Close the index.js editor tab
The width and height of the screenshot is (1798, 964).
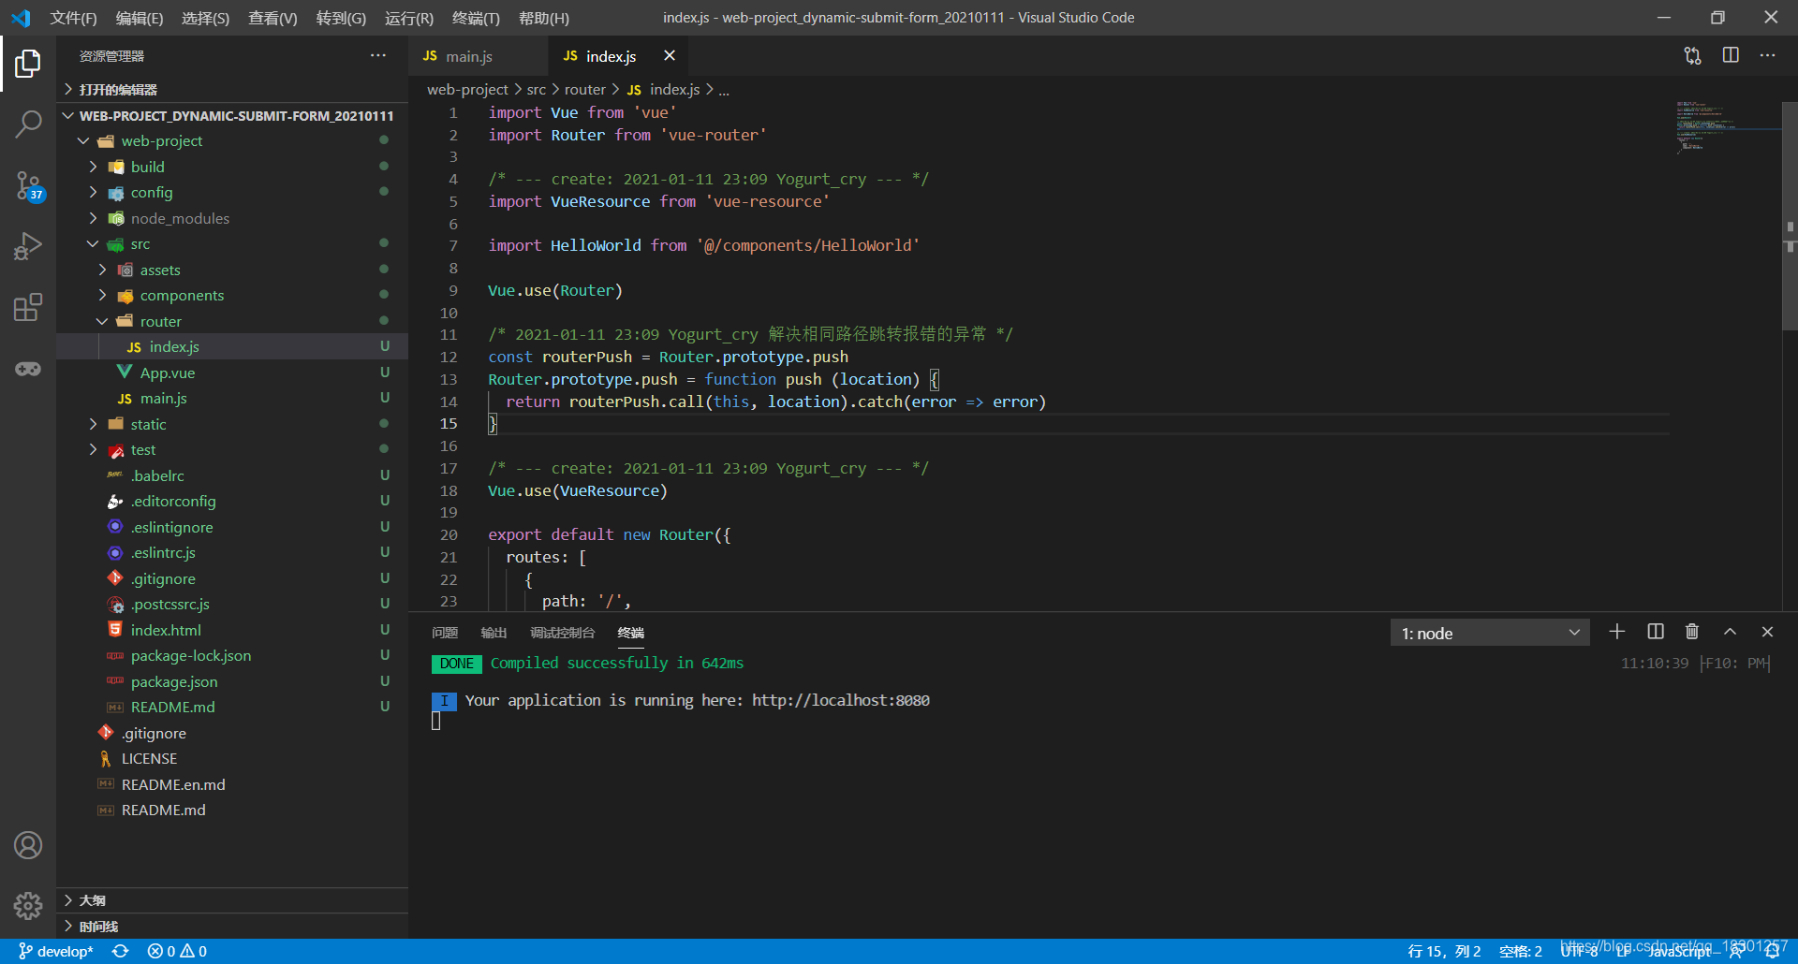670,56
